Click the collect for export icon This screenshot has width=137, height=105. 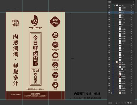click(116, 103)
